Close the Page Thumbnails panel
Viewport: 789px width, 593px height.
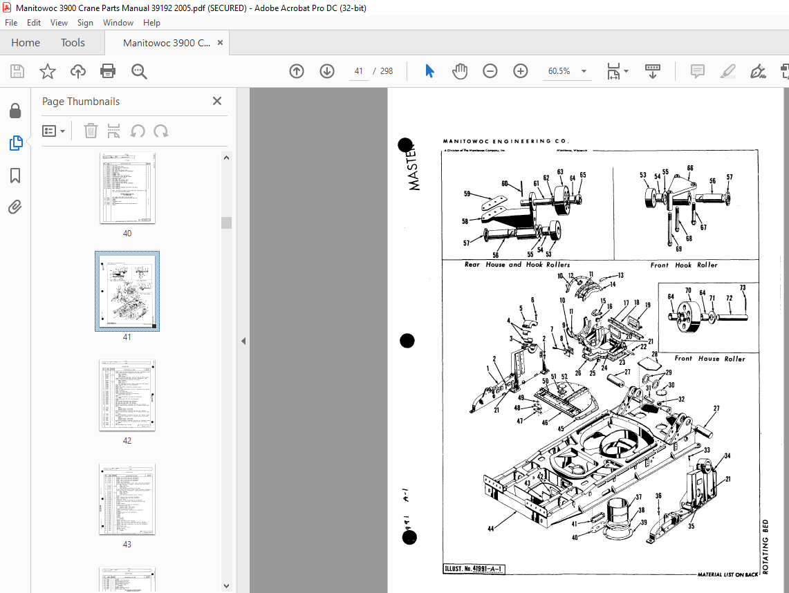point(217,101)
